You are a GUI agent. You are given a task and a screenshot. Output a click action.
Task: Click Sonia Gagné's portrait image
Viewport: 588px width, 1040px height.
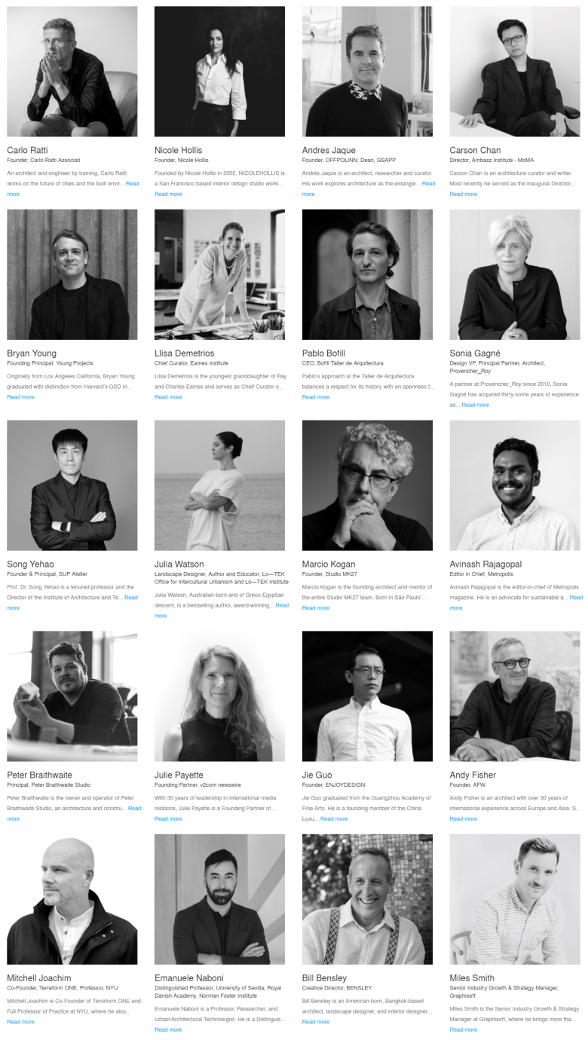click(515, 275)
